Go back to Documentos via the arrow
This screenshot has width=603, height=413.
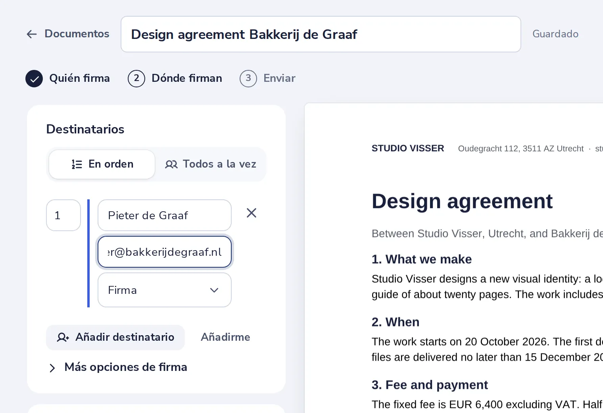point(32,34)
